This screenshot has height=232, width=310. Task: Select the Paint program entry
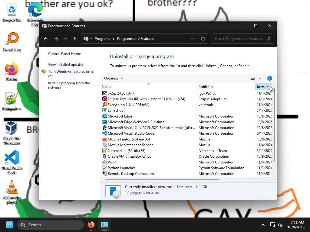[186, 162]
